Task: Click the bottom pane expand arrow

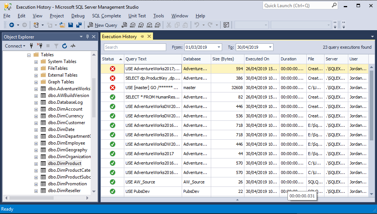Action: tap(237, 200)
